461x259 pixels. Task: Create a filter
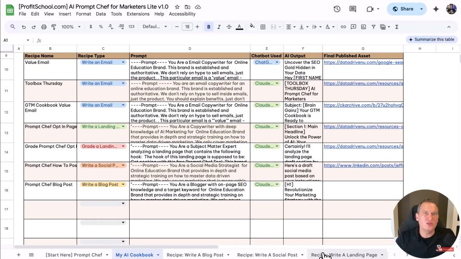point(373,27)
